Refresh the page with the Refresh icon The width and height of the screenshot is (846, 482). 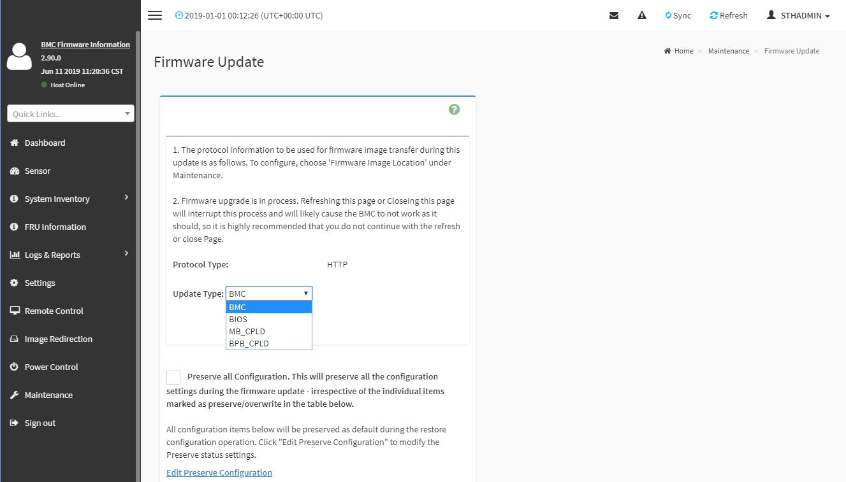coord(728,15)
